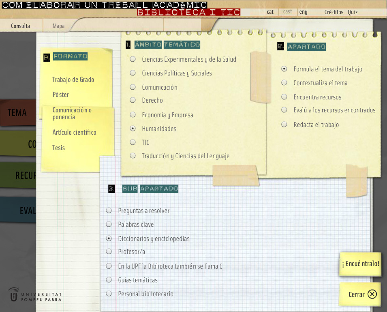Click the Cerrar close circle icon
This screenshot has width=387, height=312.
pyautogui.click(x=372, y=294)
